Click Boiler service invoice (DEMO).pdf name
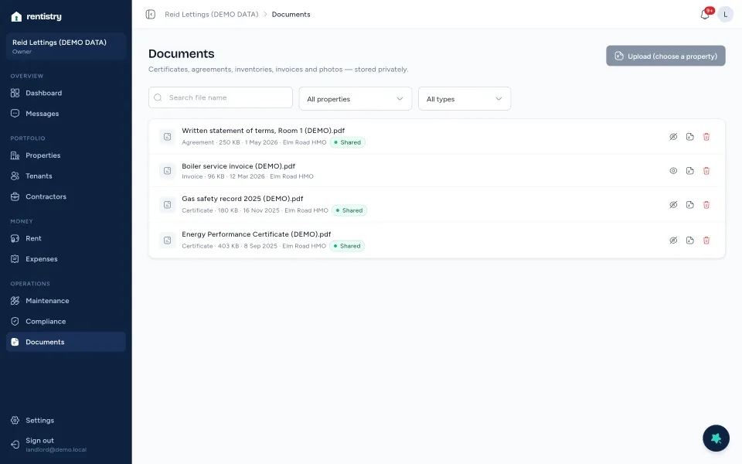The image size is (742, 464). point(239,166)
